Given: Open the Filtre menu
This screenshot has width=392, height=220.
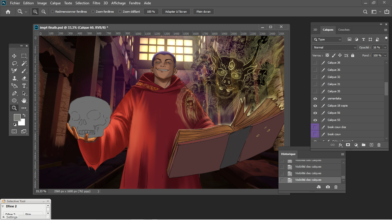Looking at the screenshot, I should click(x=96, y=3).
